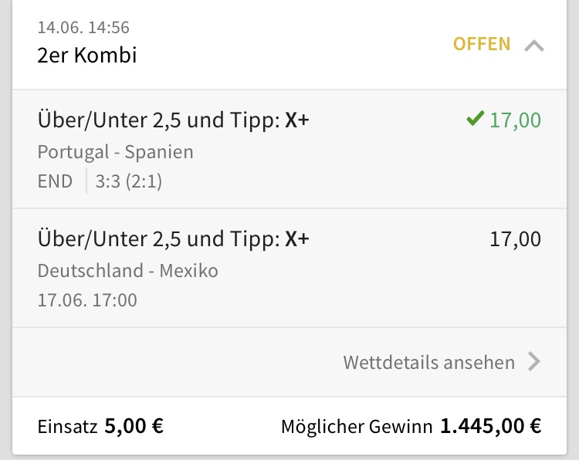Click the Wettdetails ansehen link
Viewport: 579px width, 460px height.
[428, 362]
